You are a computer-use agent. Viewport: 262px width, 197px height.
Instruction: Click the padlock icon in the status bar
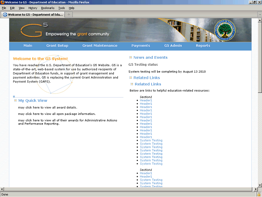(259, 195)
